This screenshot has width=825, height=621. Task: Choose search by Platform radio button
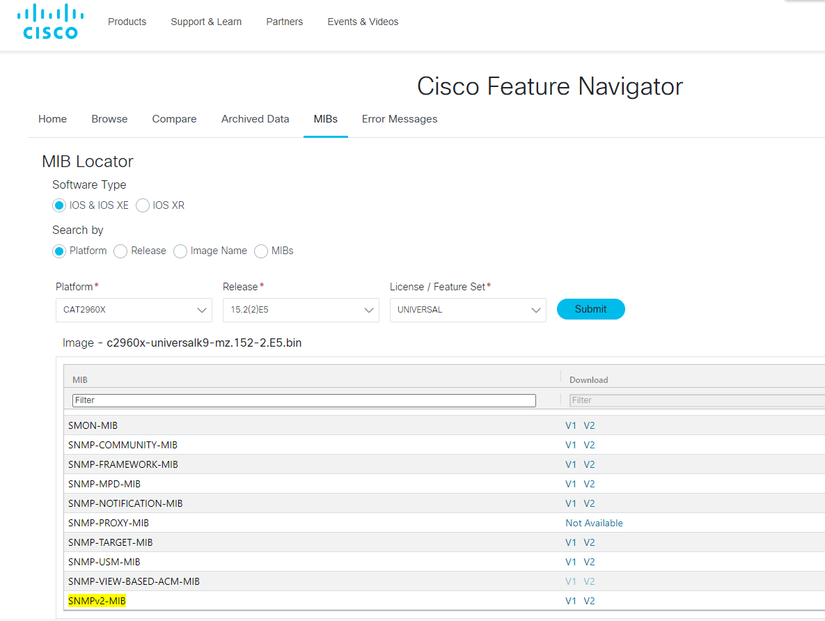pyautogui.click(x=59, y=251)
